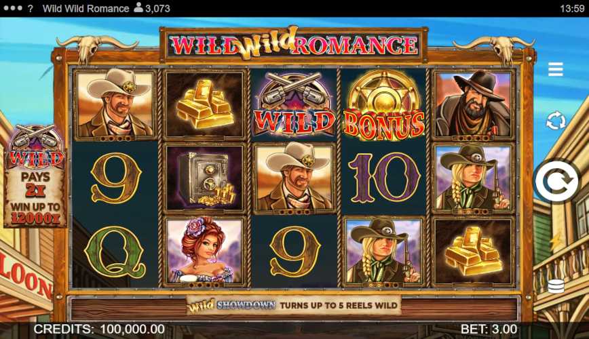Open the three dots menu in the top bar
Viewport: 589px width, 339px height.
(x=13, y=8)
